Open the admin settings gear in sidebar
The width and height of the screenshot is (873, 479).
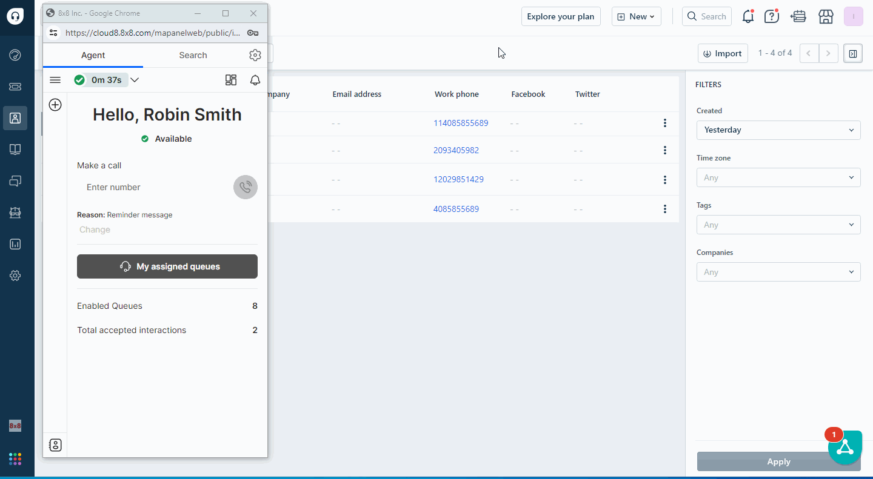pyautogui.click(x=15, y=276)
